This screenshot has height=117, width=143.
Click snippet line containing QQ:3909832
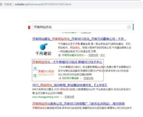click(75, 75)
